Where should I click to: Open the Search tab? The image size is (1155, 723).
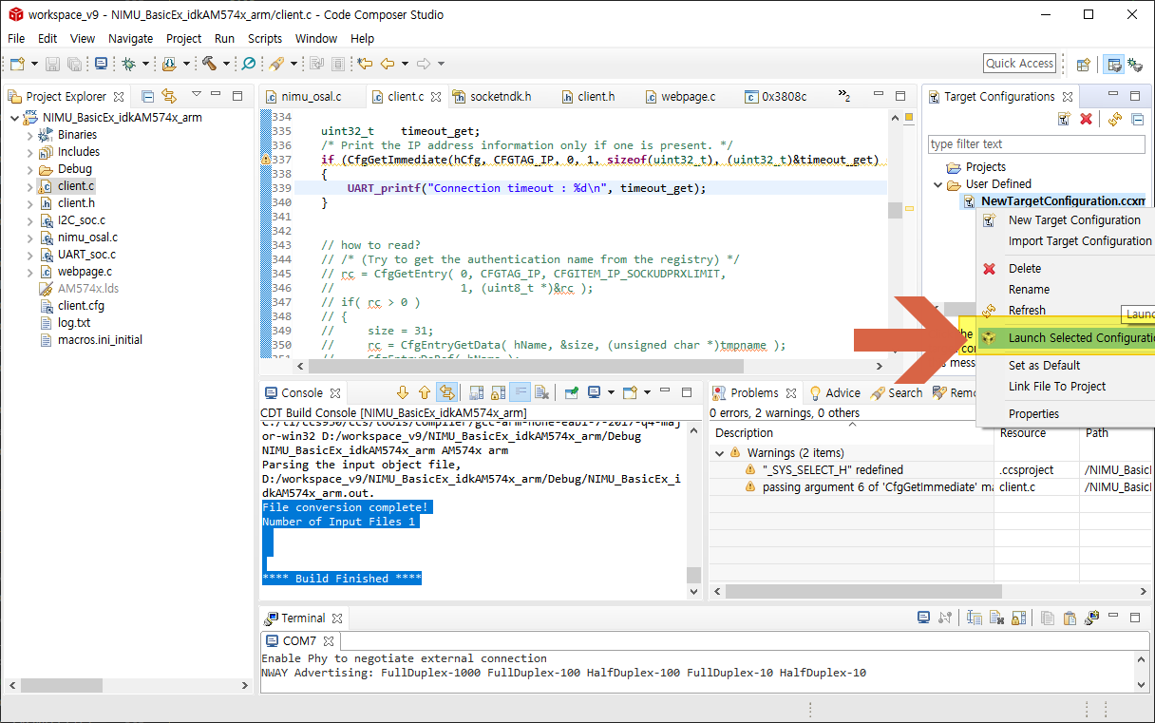(897, 392)
